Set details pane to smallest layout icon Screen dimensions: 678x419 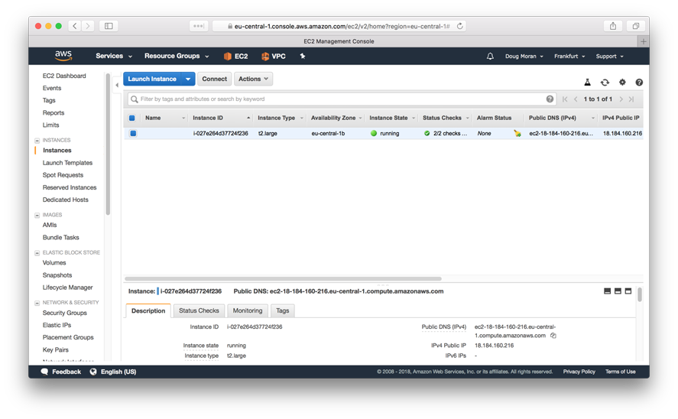pyautogui.click(x=607, y=291)
